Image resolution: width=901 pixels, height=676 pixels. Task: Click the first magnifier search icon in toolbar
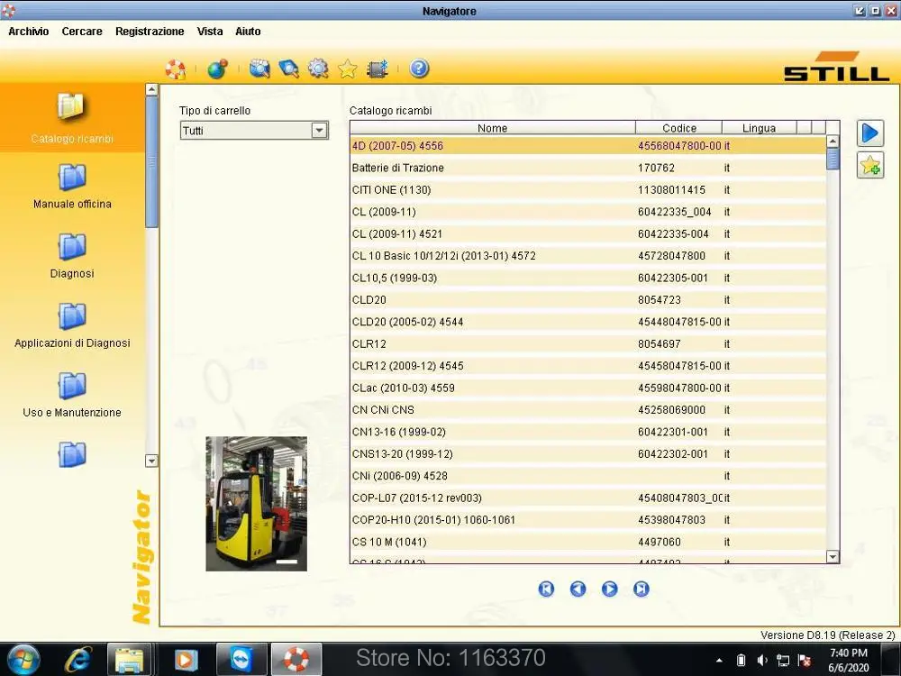coord(259,69)
